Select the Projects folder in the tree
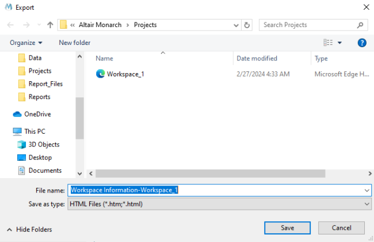The height and width of the screenshot is (242, 374). (x=40, y=71)
